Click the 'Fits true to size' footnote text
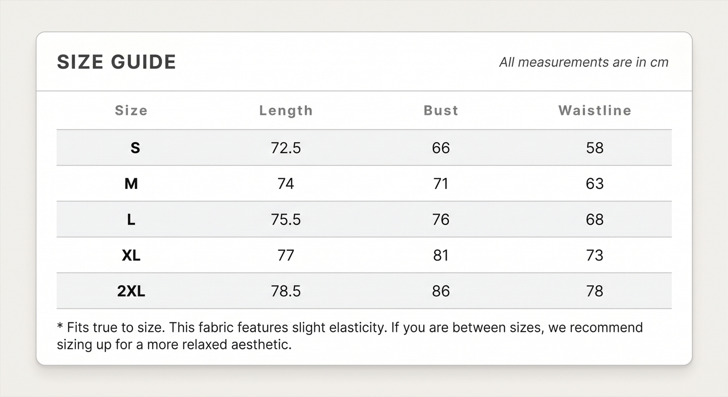The height and width of the screenshot is (397, 728). click(x=350, y=336)
